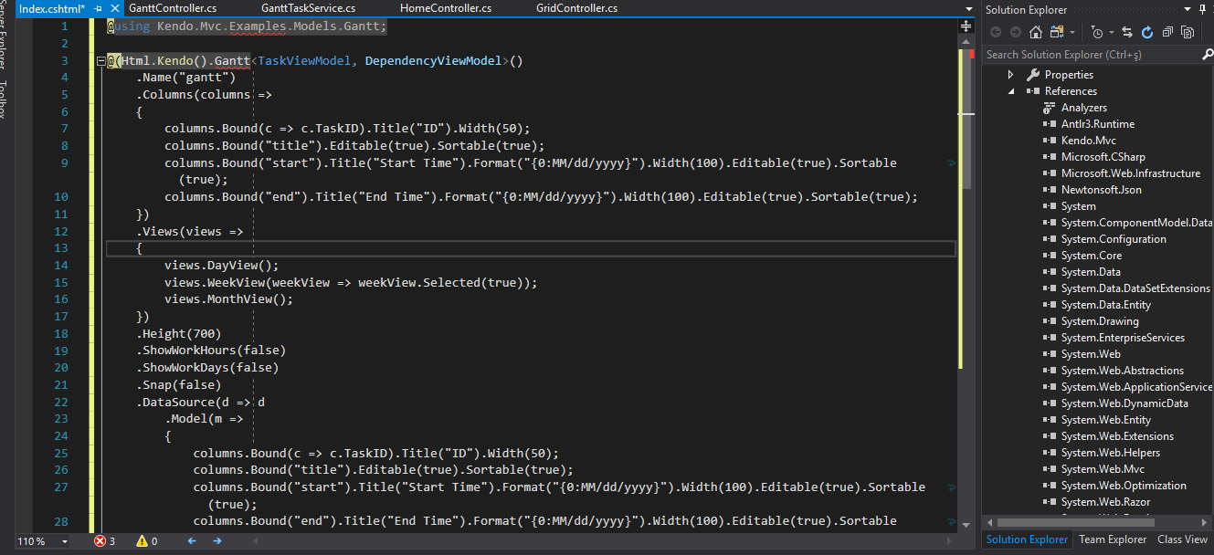
Task: Refresh the Solution Explorer
Action: [x=1148, y=33]
